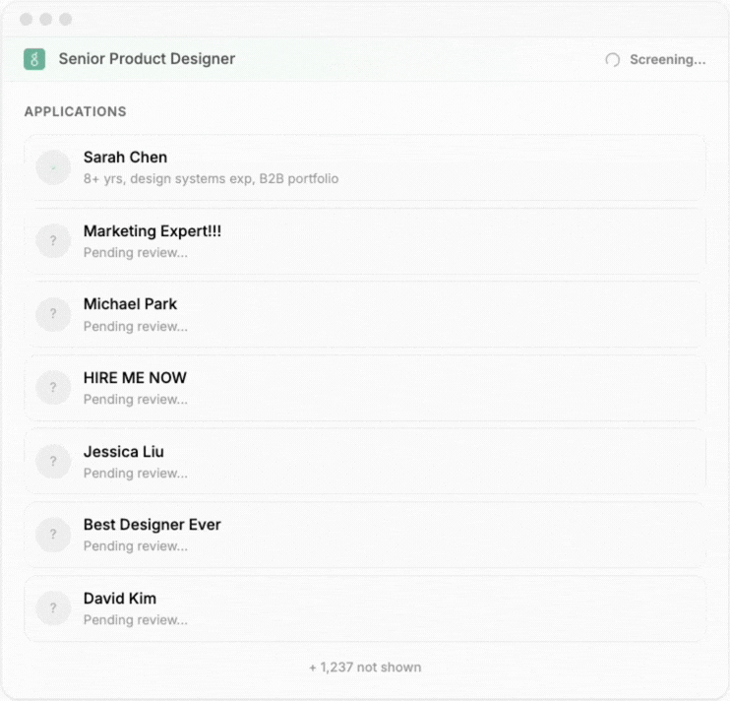Screen dimensions: 730x701
Task: Click the "+ 1,237 not shown" link
Action: click(365, 668)
